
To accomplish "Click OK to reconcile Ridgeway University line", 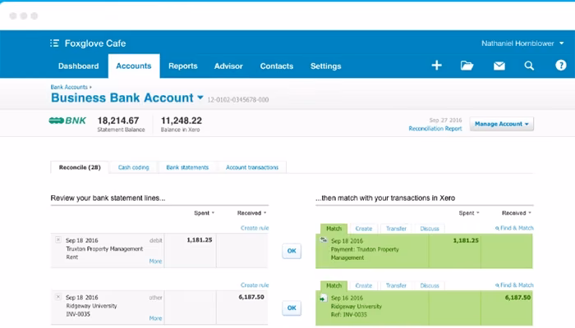I will [292, 308].
